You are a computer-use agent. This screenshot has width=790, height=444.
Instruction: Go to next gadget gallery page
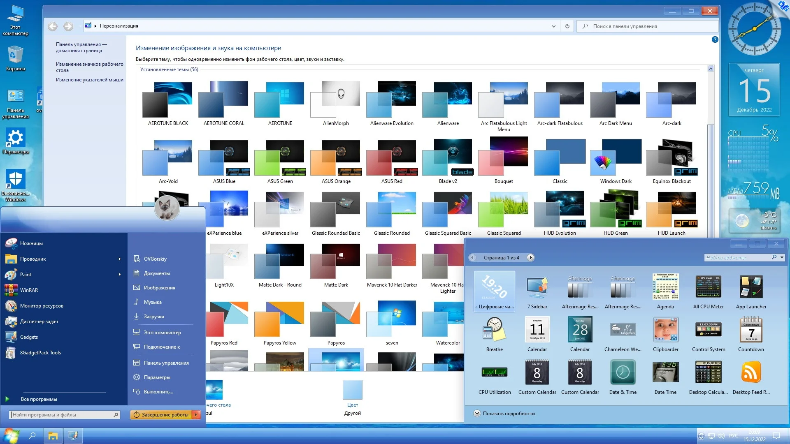[x=530, y=258]
